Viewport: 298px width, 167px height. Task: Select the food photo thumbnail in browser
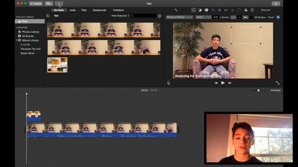coord(57,65)
